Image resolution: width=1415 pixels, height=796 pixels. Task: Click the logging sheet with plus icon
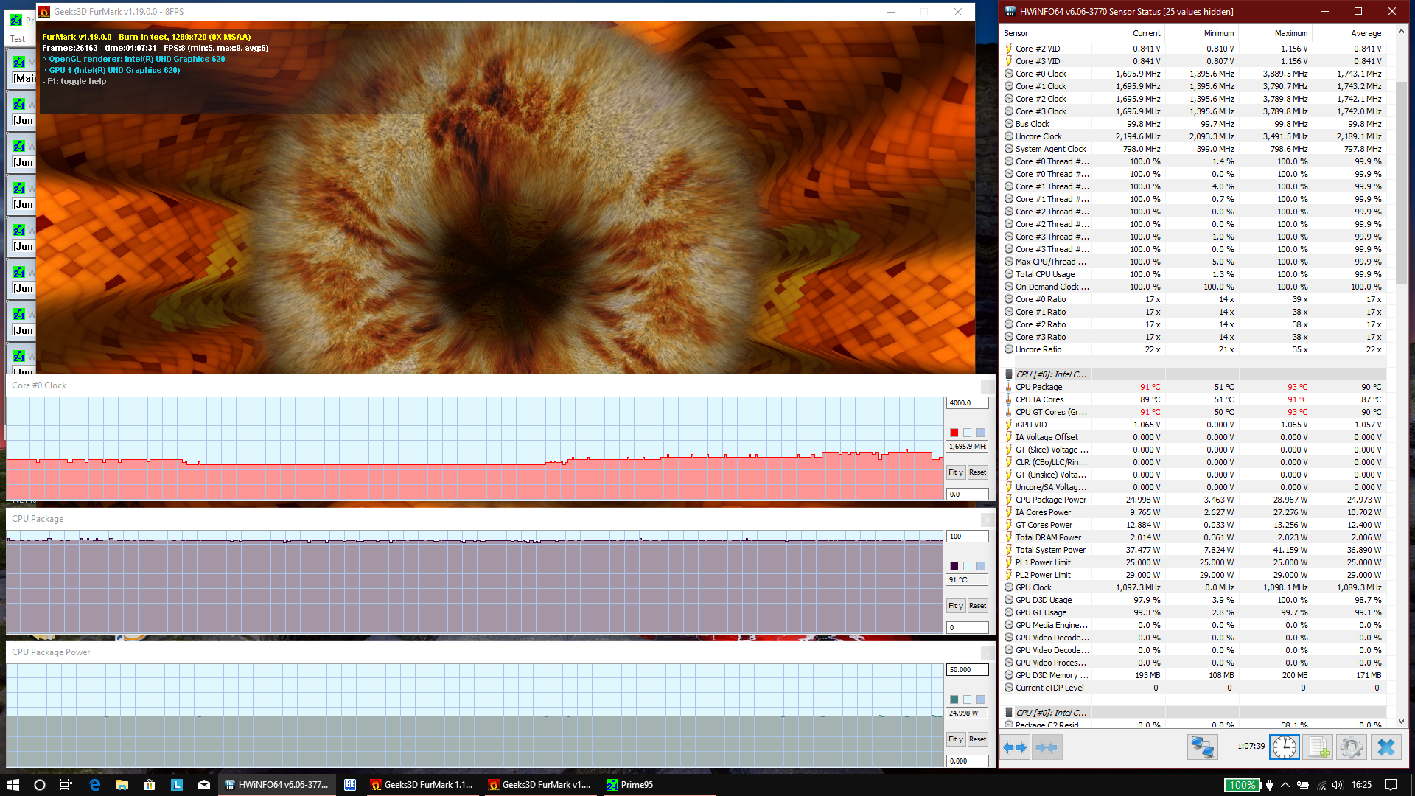[1318, 747]
